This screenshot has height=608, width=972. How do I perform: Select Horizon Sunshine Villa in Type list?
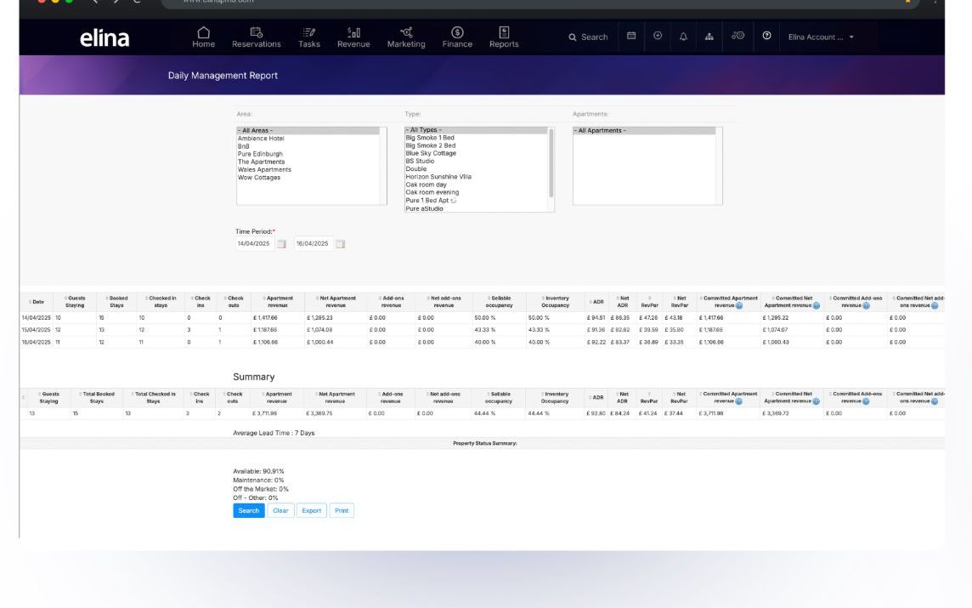click(438, 177)
